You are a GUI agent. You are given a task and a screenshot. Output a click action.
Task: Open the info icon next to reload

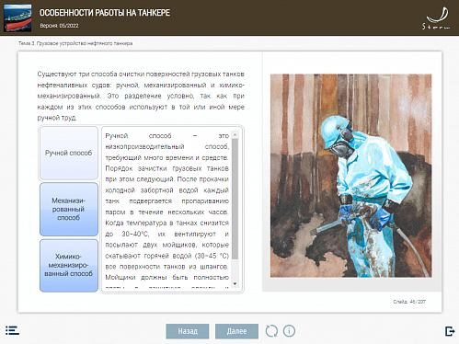pyautogui.click(x=289, y=331)
